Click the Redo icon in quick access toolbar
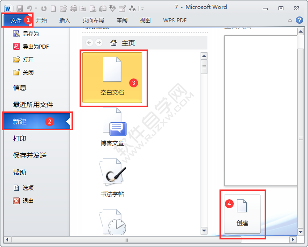Screen dimensions: 308x247 pos(44,8)
